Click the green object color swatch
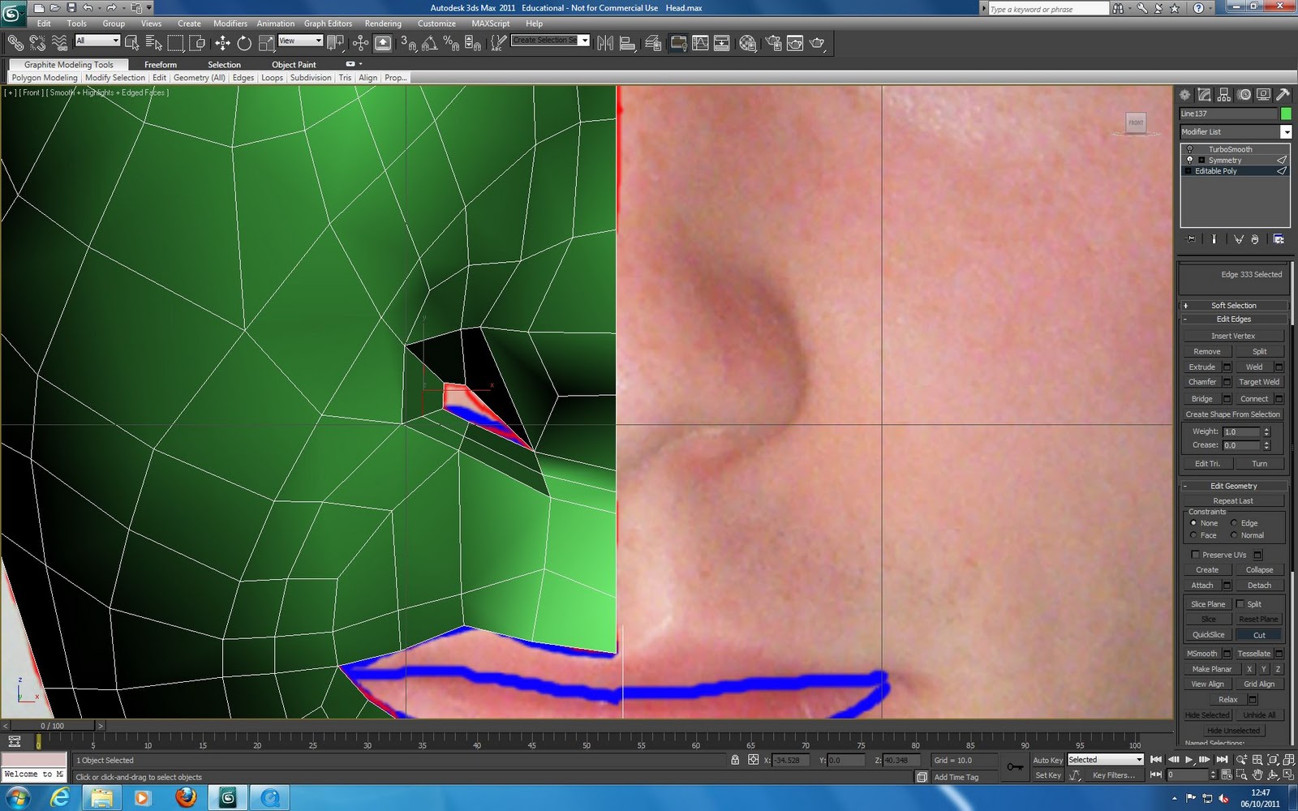Image resolution: width=1298 pixels, height=811 pixels. (1286, 114)
